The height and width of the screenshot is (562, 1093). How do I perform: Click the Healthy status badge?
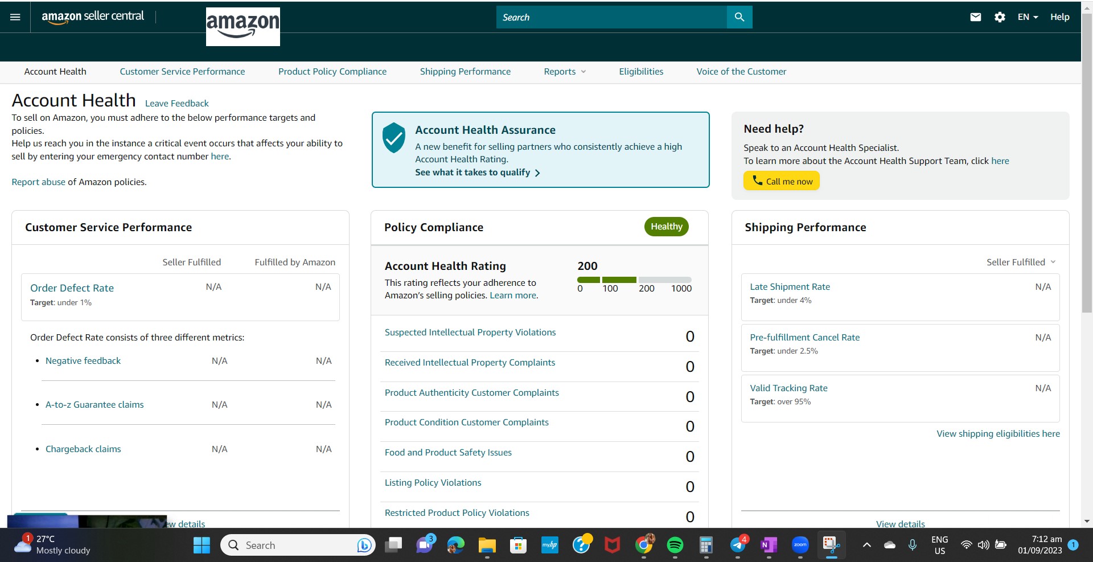[667, 227]
